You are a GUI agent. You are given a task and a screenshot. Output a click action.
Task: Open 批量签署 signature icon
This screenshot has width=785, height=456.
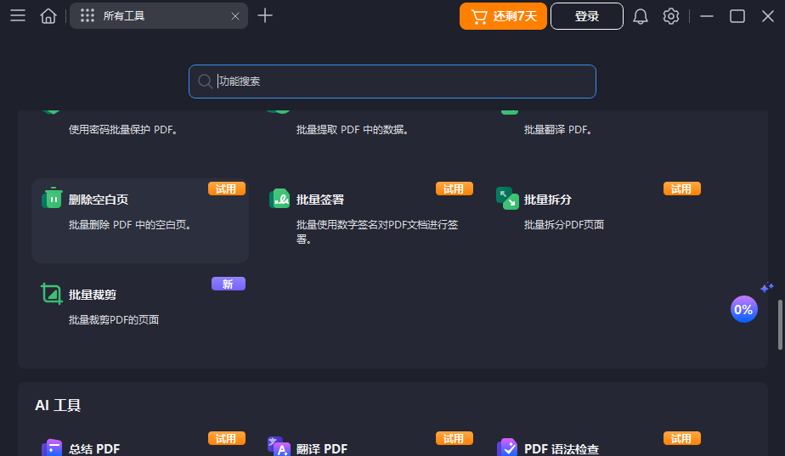[x=280, y=198]
